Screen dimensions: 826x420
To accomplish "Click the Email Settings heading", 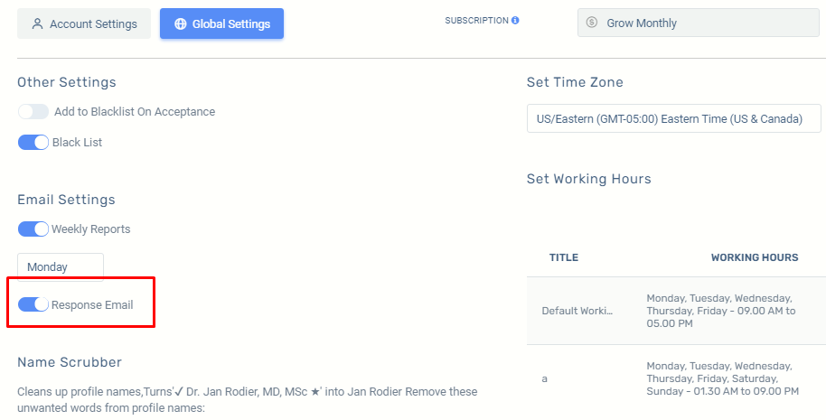I will coord(66,200).
